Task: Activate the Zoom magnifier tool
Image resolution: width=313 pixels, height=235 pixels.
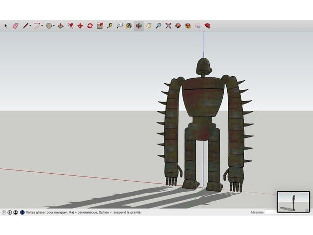Action: click(158, 25)
